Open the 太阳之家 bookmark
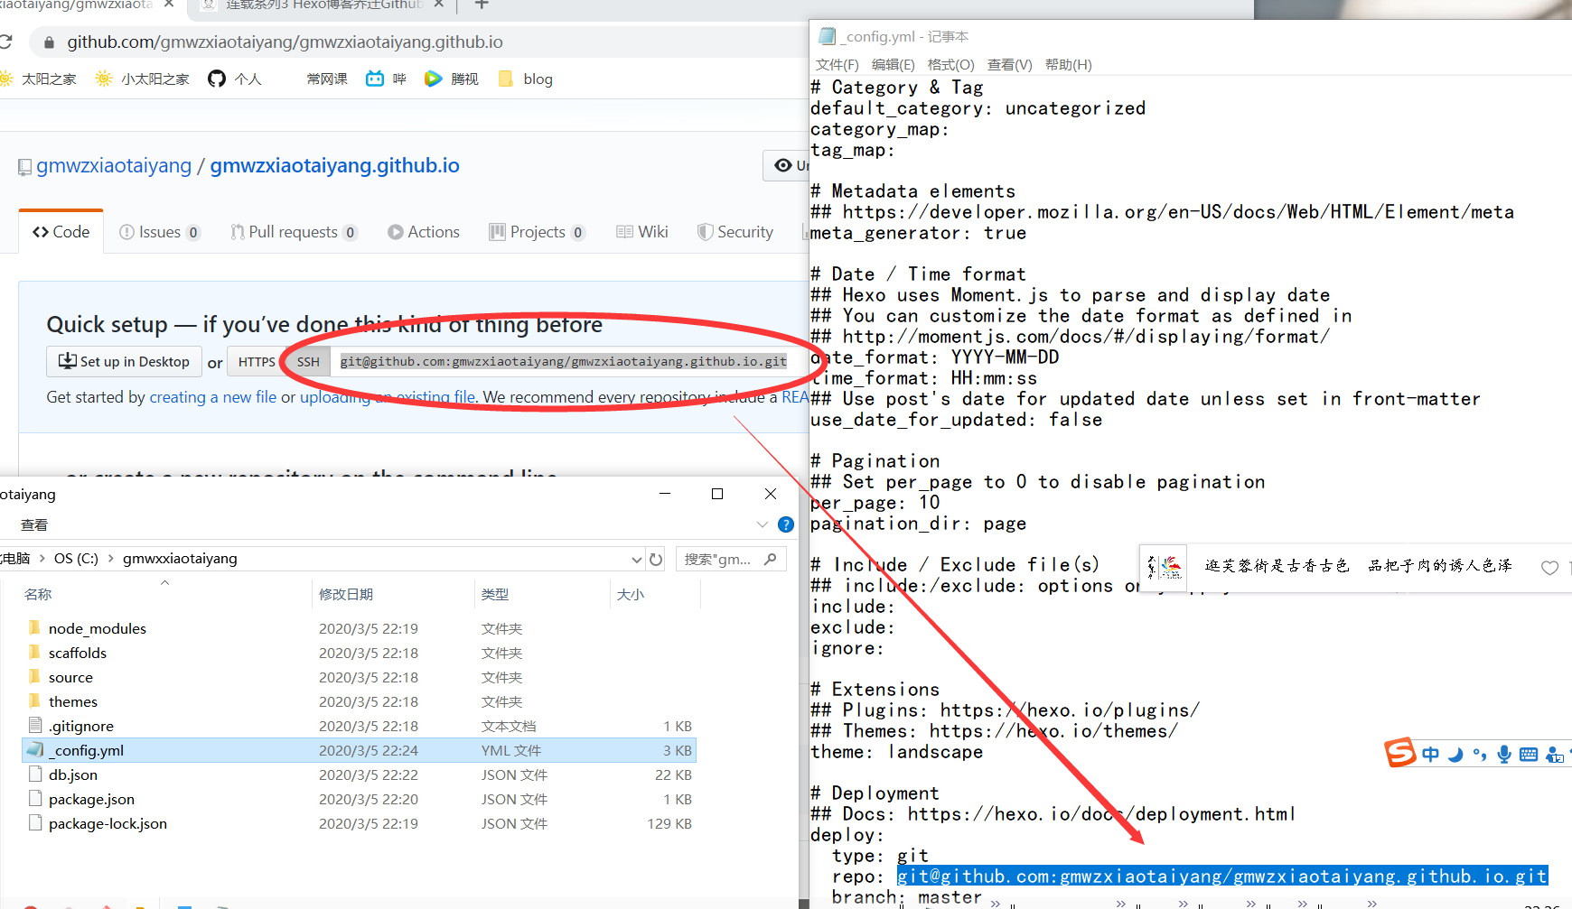The height and width of the screenshot is (909, 1572). coord(39,79)
